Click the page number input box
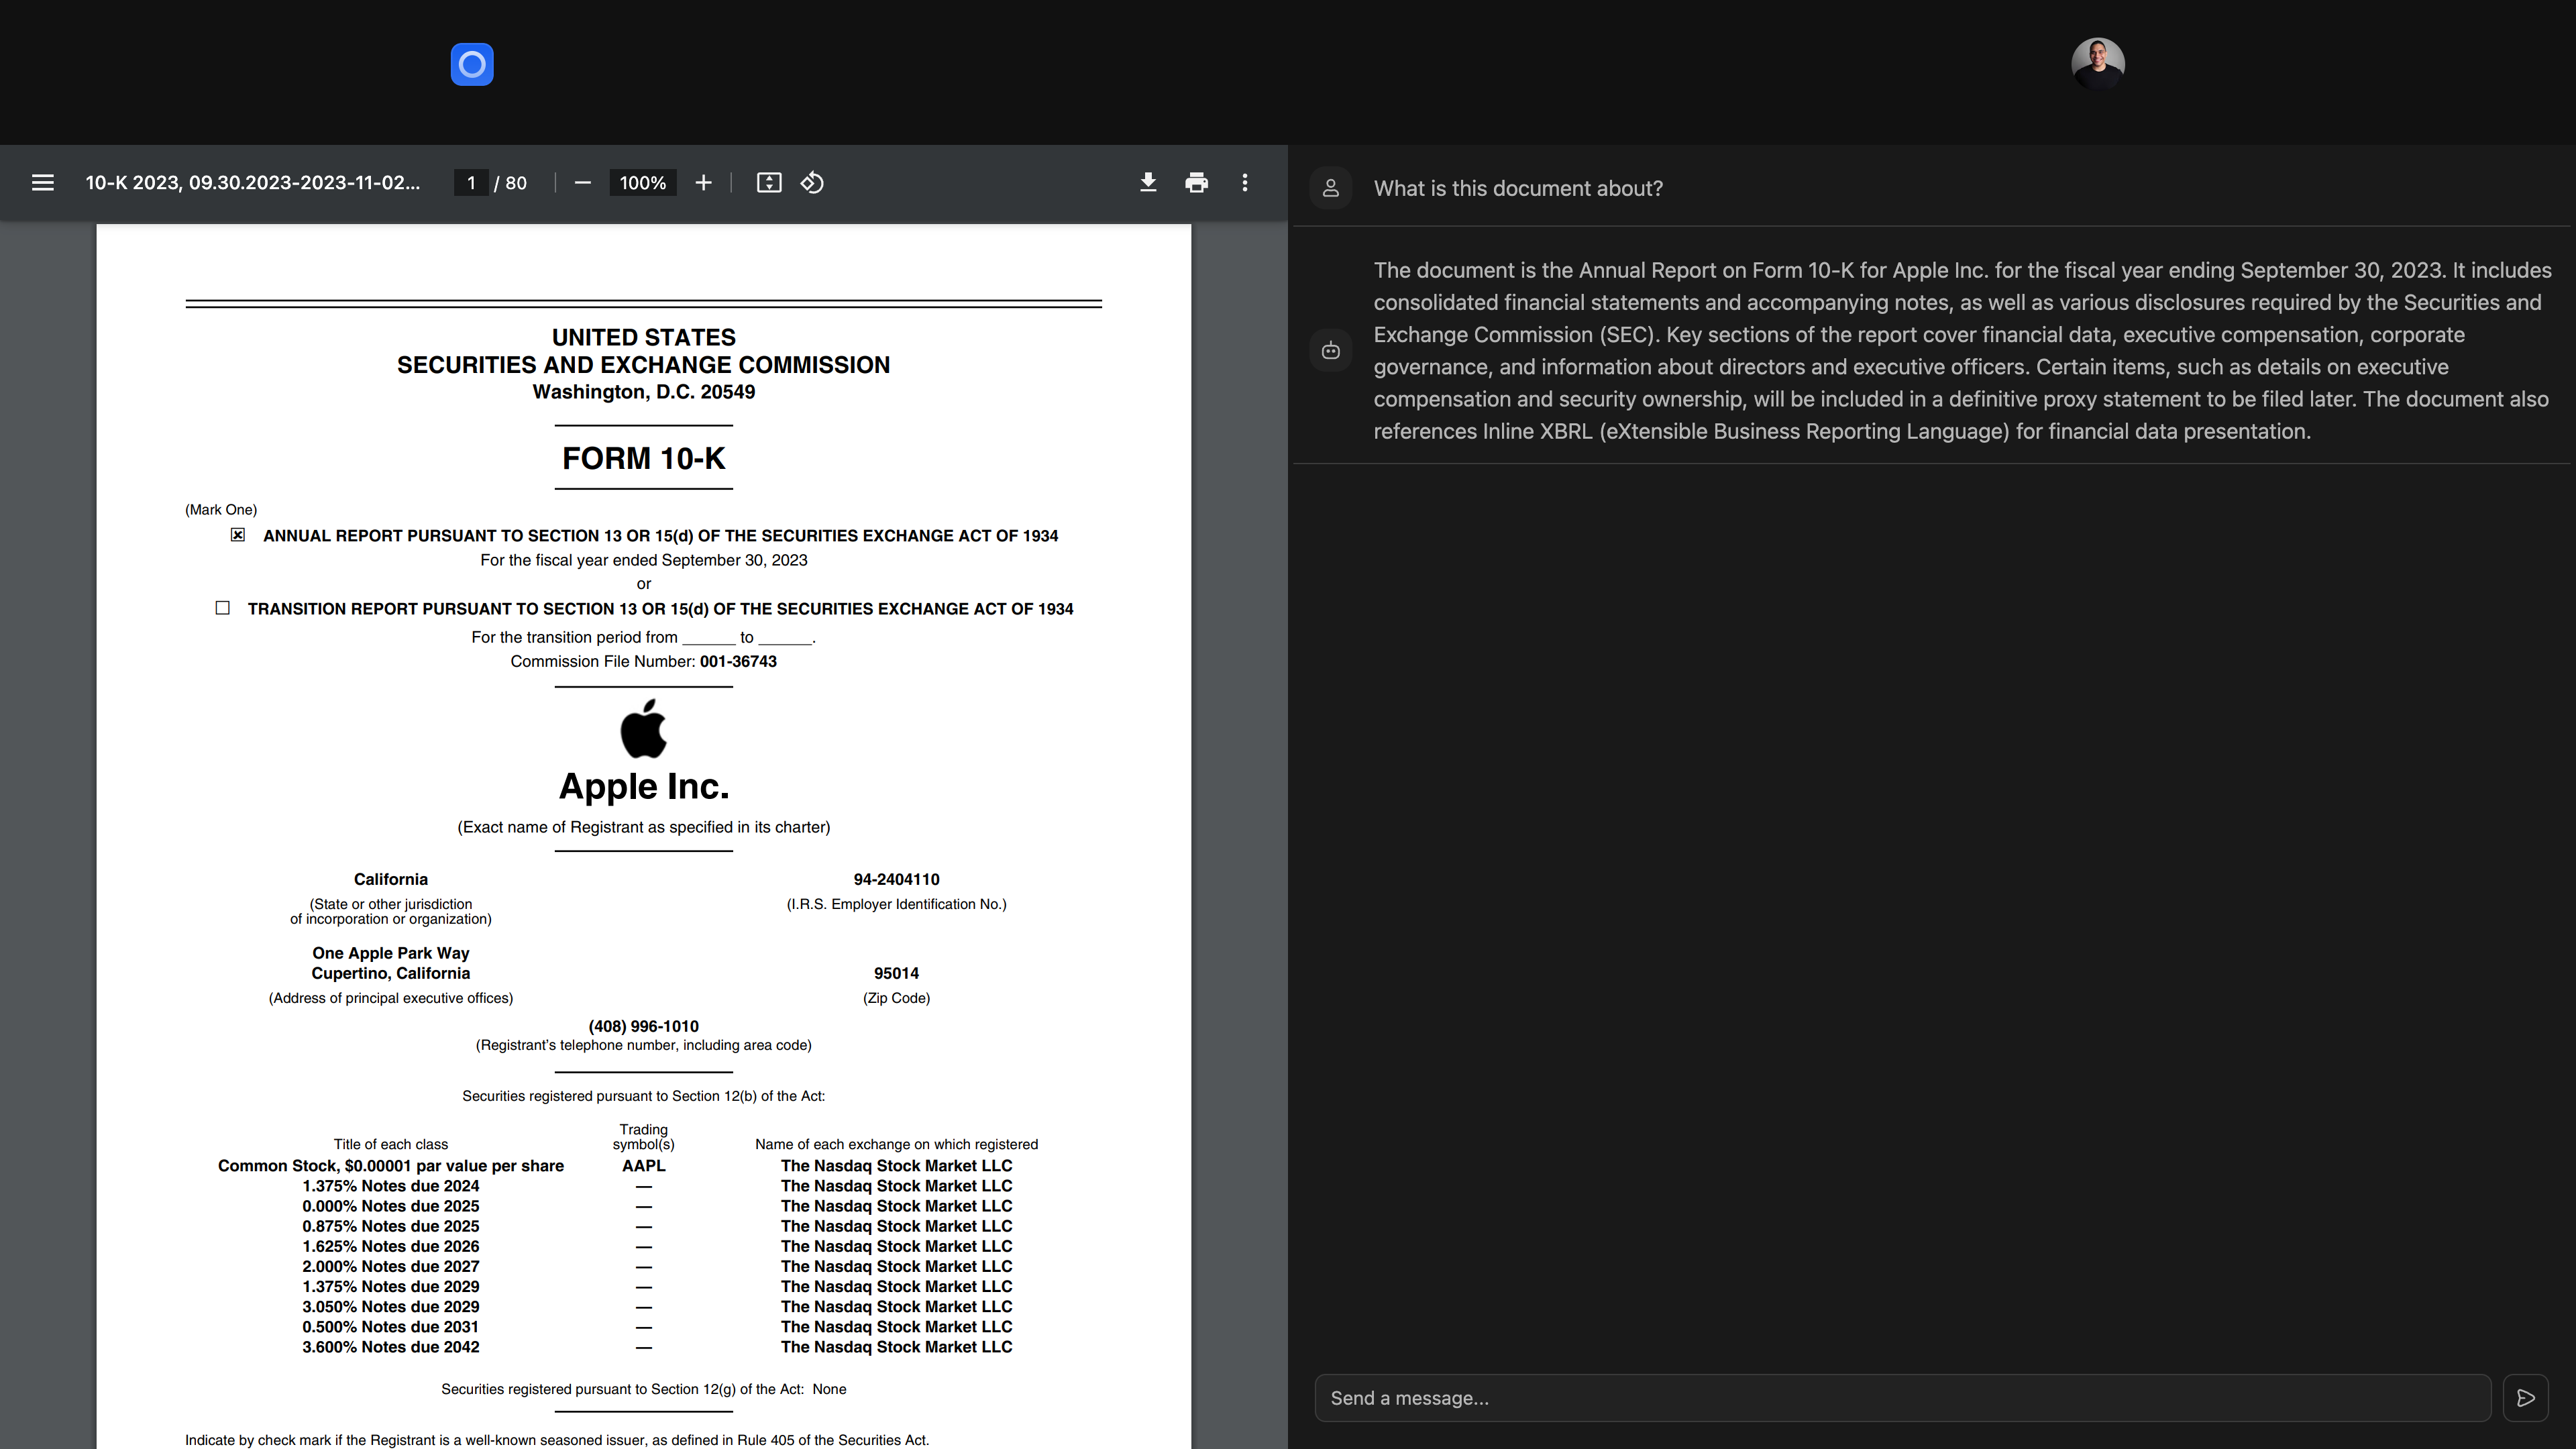This screenshot has width=2576, height=1449. (471, 183)
